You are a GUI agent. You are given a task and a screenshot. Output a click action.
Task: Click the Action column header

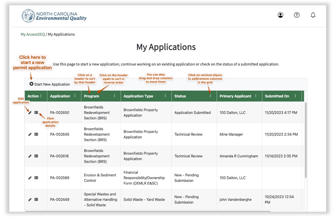point(33,96)
